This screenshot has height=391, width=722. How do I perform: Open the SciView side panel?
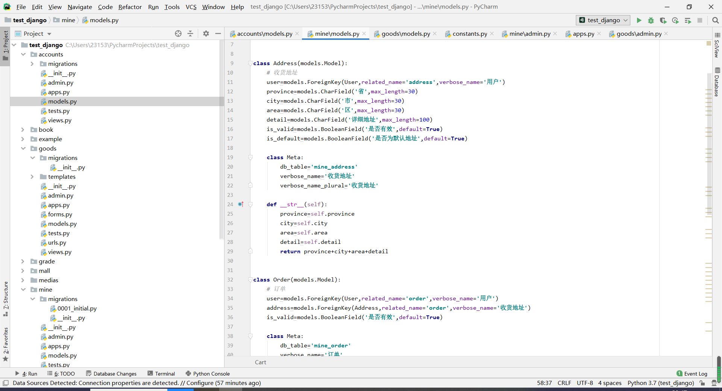pos(717,46)
